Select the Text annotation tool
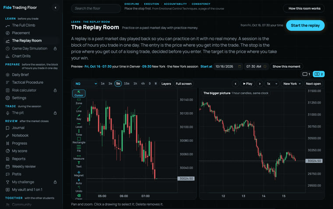 click(x=79, y=165)
